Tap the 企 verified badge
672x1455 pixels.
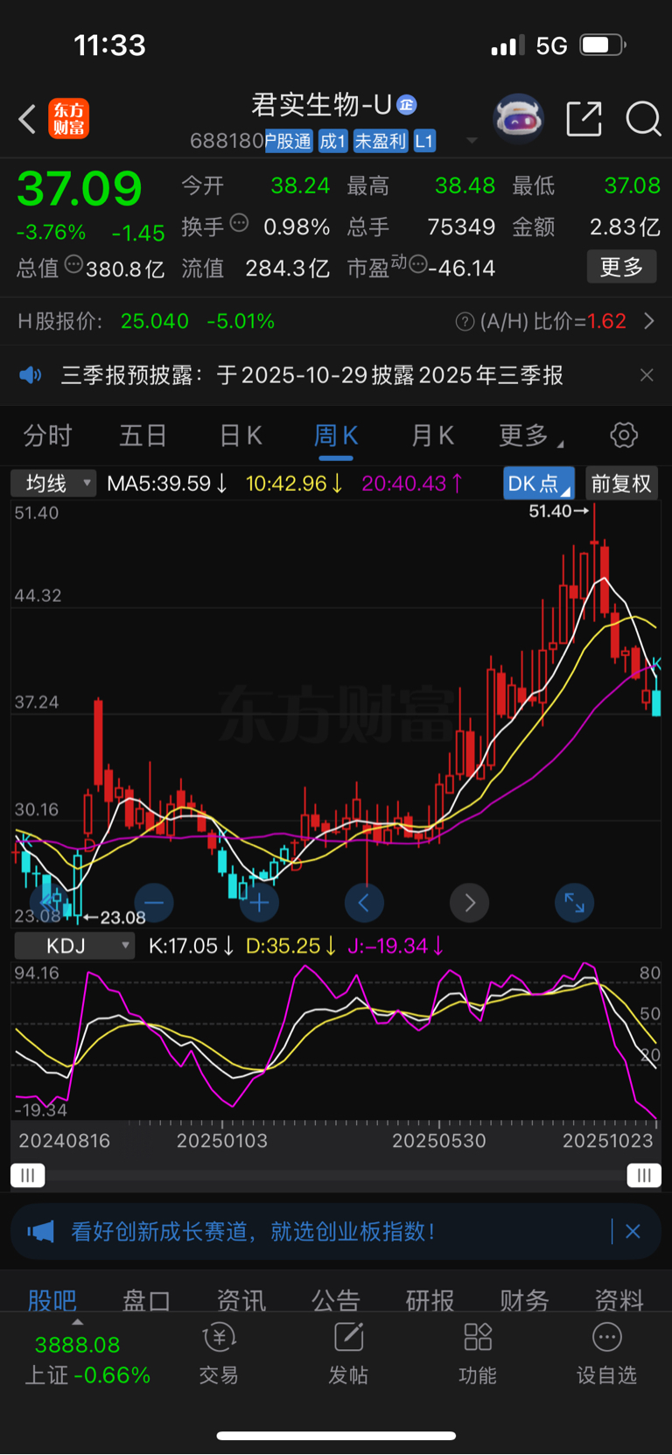click(406, 105)
